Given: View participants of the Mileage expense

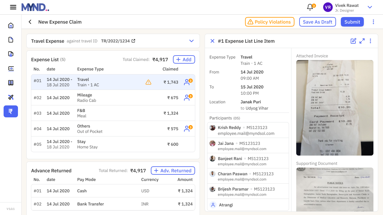Looking at the screenshot, I should pyautogui.click(x=187, y=98).
